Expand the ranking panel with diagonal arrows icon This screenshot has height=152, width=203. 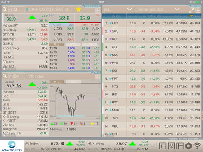(x=192, y=10)
